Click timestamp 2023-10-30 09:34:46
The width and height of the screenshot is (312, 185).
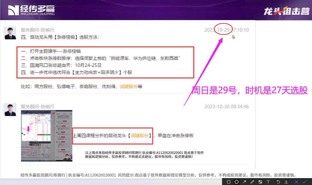coord(227,106)
